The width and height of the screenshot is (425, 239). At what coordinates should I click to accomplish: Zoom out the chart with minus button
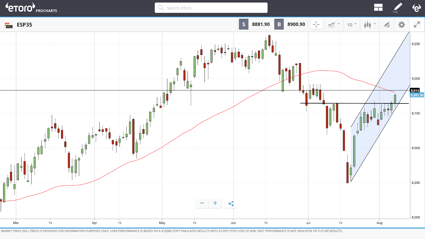pyautogui.click(x=202, y=203)
